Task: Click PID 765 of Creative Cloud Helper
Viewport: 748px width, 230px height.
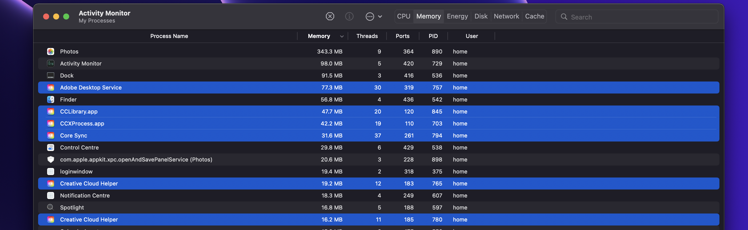Action: point(437,184)
